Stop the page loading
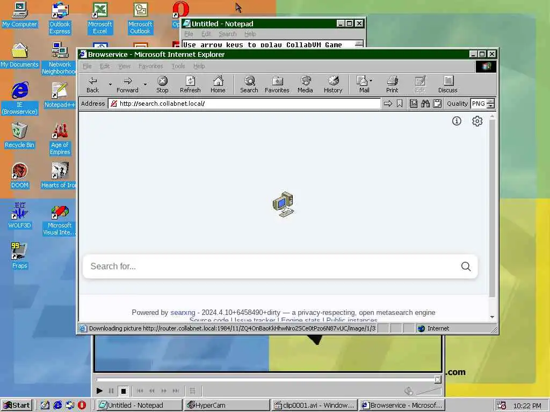Image resolution: width=550 pixels, height=412 pixels. [162, 84]
